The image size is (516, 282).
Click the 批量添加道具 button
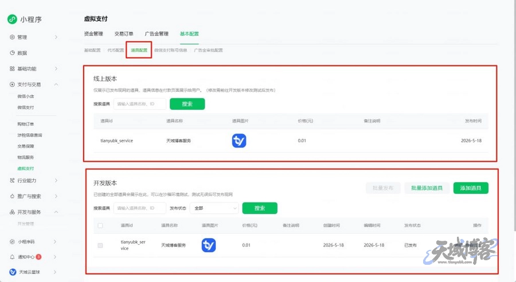click(427, 188)
